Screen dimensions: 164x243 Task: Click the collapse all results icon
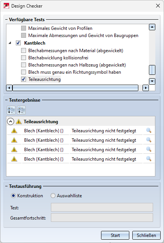pyautogui.click(x=21, y=110)
